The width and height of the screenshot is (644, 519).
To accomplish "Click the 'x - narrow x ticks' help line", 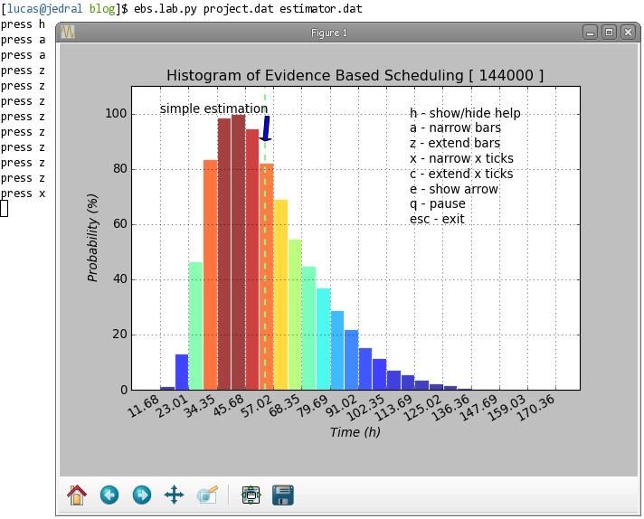I will point(461,158).
